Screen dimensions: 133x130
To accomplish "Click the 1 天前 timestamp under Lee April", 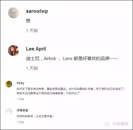I will pos(32,68).
